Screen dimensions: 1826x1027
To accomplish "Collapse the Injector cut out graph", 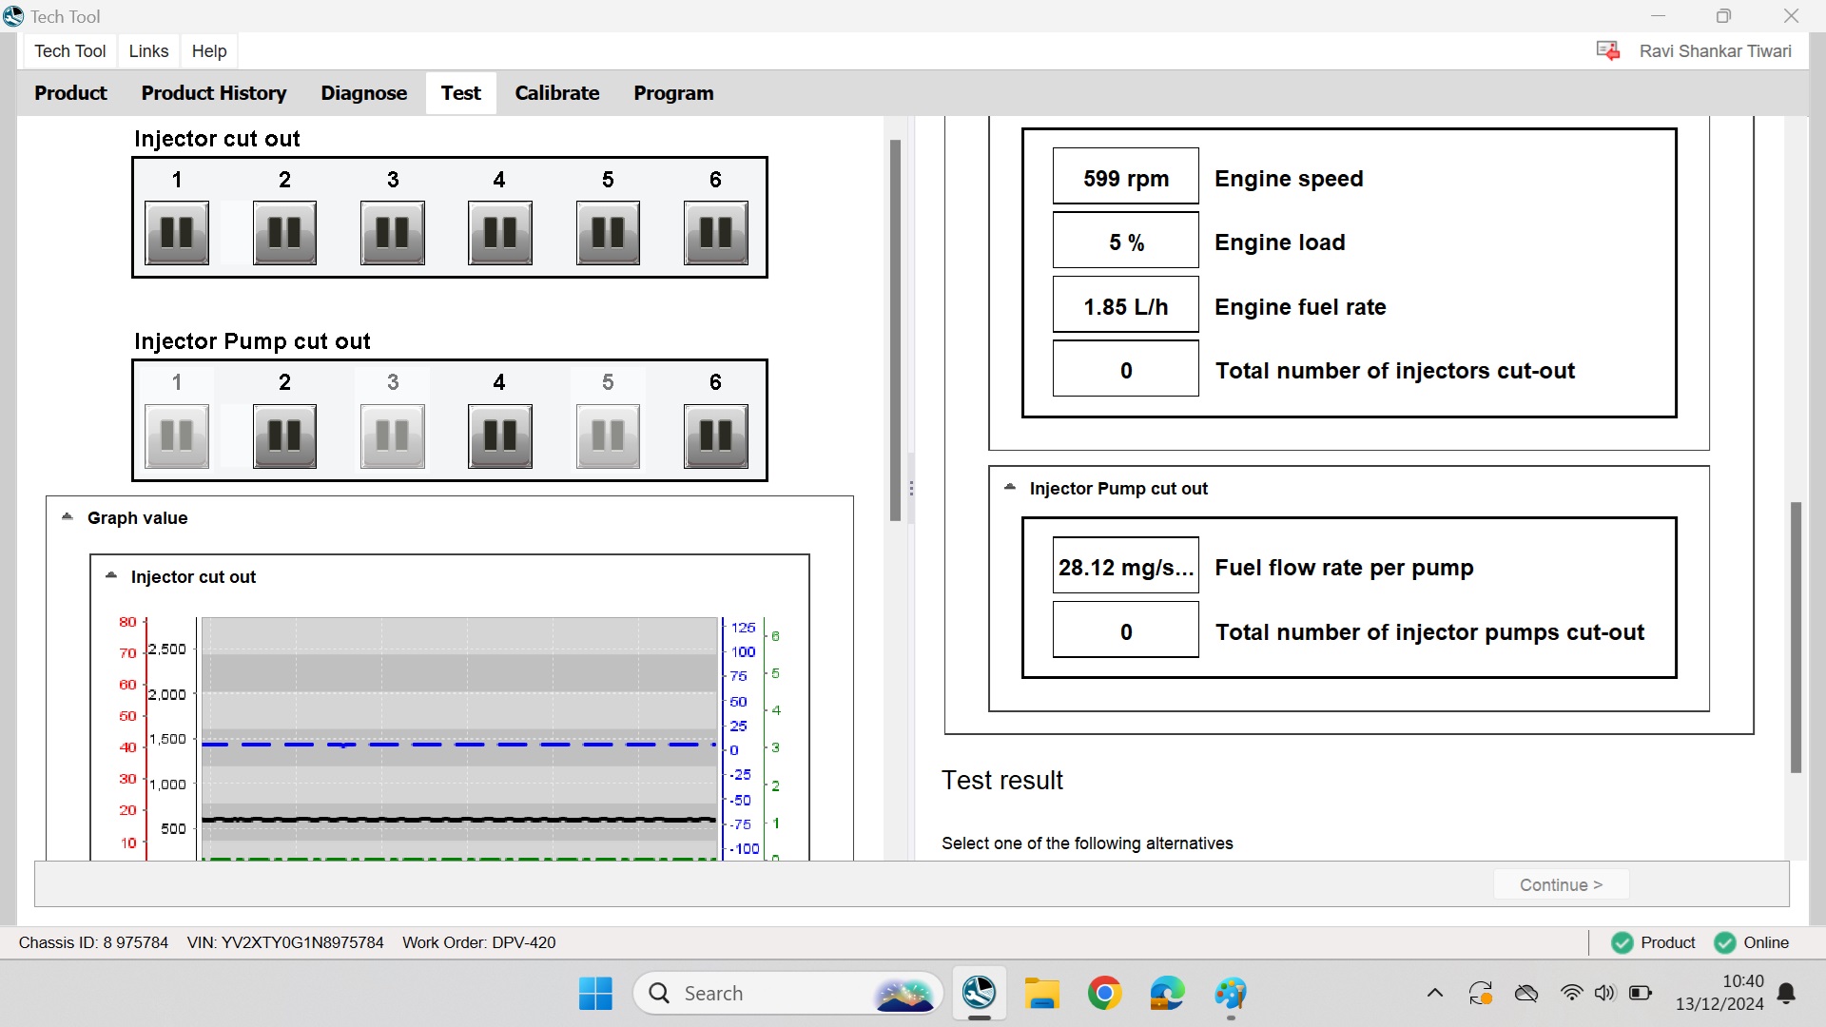I will tap(111, 576).
